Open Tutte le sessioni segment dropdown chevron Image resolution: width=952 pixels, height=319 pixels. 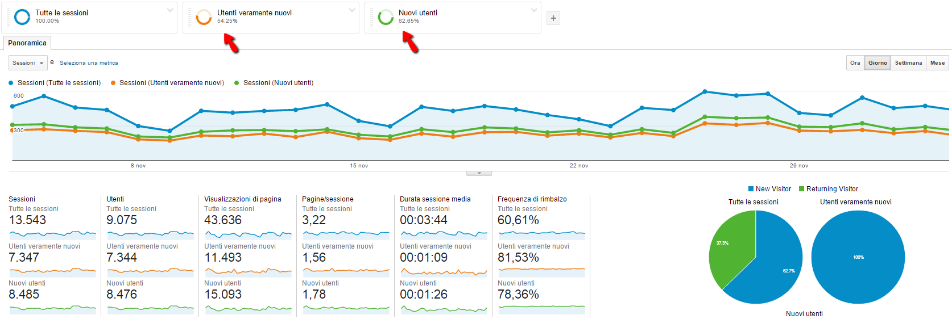point(170,10)
